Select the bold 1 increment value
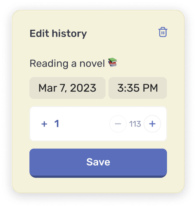196x207 pixels. click(57, 124)
